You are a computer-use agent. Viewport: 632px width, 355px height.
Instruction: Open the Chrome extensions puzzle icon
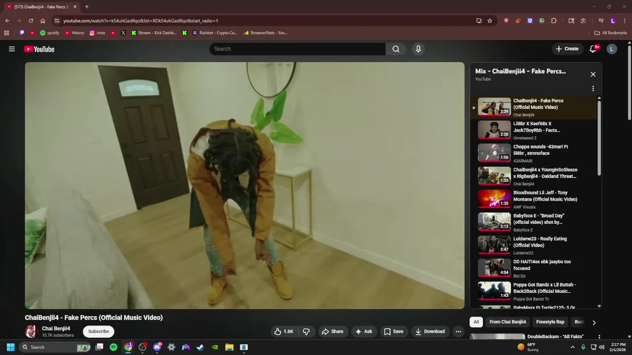553,21
